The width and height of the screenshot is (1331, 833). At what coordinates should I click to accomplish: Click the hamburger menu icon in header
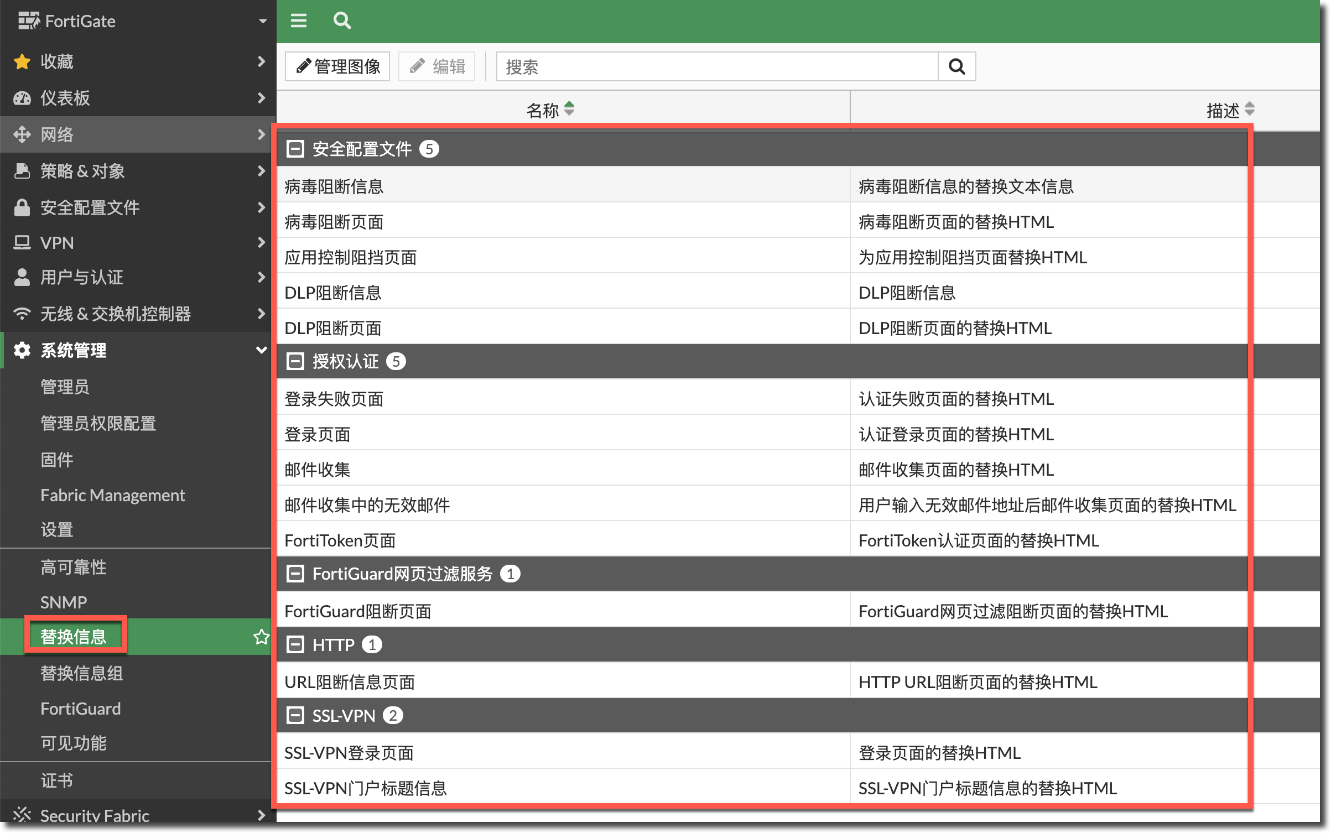point(299,21)
